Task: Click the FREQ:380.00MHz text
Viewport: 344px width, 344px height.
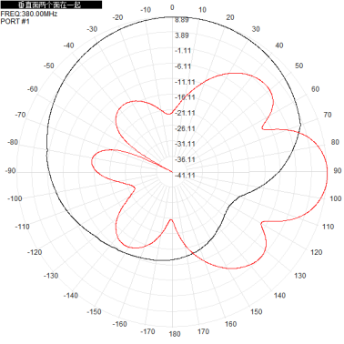Action: click(28, 14)
